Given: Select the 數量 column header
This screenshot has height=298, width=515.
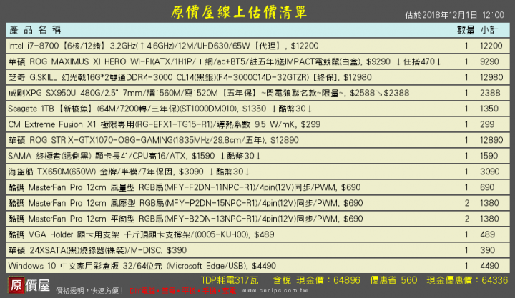Looking at the screenshot, I should pos(466,30).
